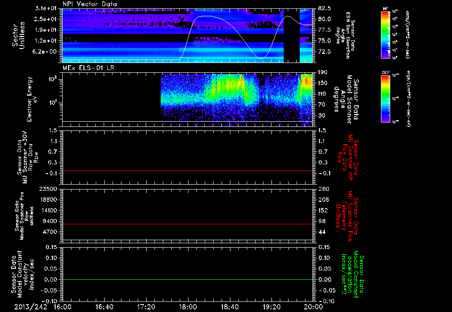Click the 4700 scanner position tick value
This screenshot has width=452, height=312.
(50, 232)
